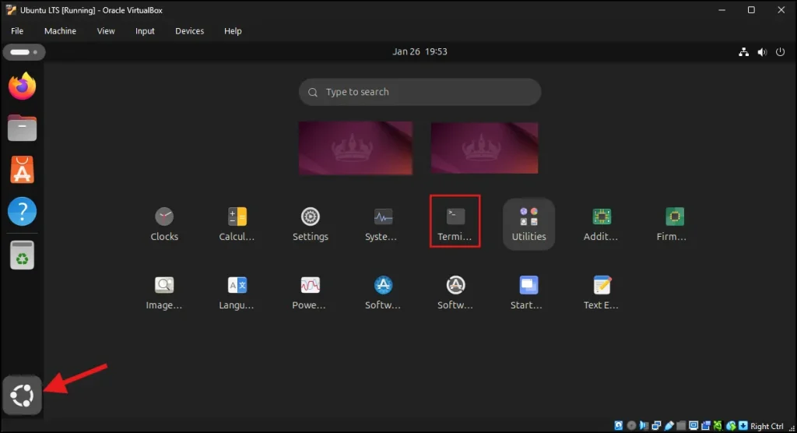The height and width of the screenshot is (433, 797).
Task: Open the Terminal app
Action: tap(455, 222)
